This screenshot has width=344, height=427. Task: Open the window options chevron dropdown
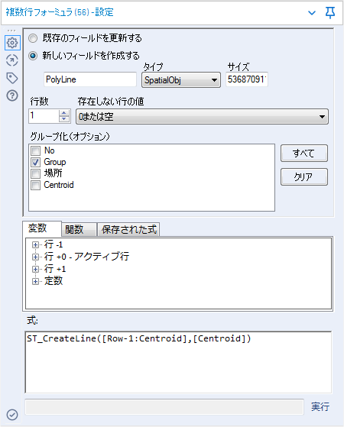[x=312, y=12]
